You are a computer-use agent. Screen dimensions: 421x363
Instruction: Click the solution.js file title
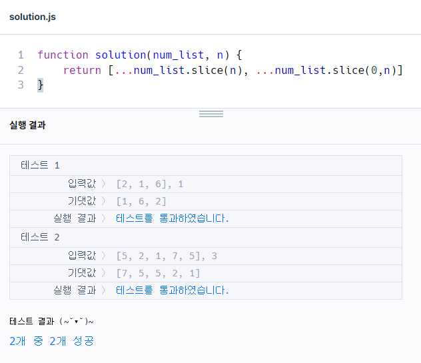point(33,17)
